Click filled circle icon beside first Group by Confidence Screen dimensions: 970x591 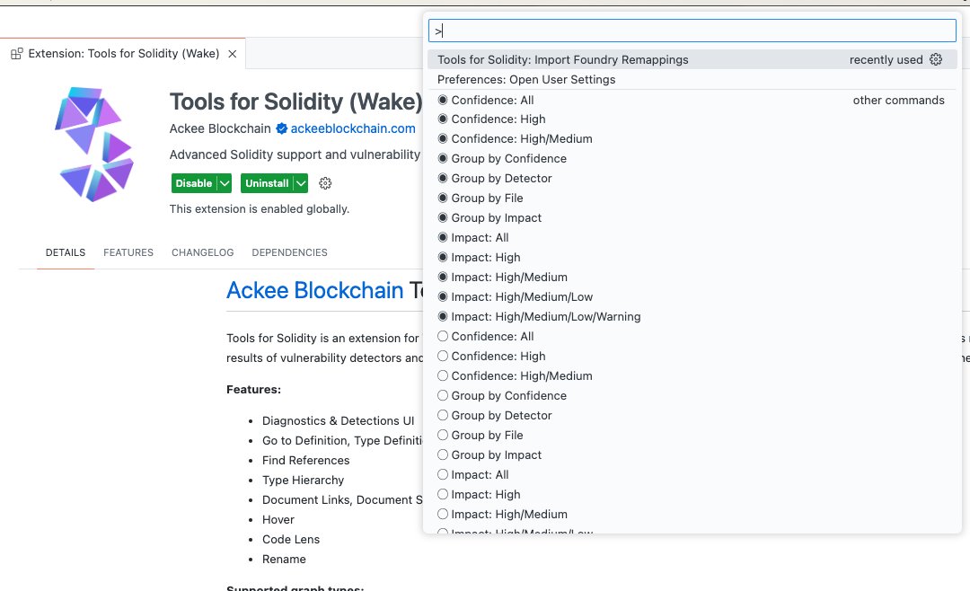tap(442, 158)
